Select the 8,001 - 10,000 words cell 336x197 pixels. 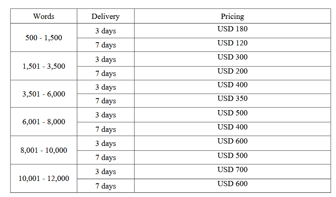click(44, 150)
